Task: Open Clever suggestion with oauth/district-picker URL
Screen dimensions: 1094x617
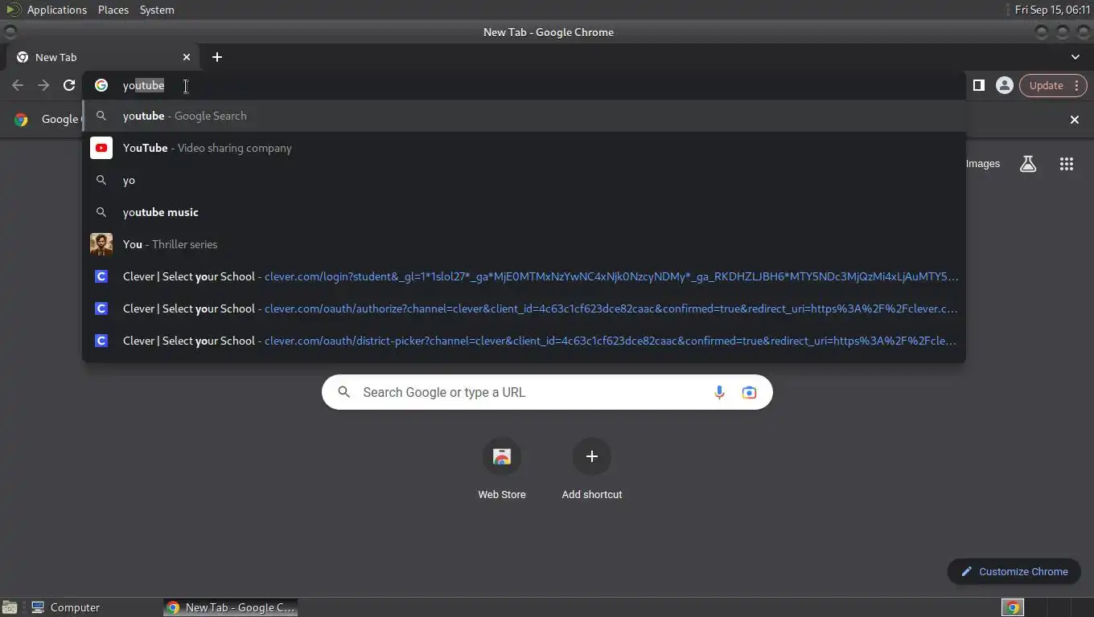Action: (524, 341)
